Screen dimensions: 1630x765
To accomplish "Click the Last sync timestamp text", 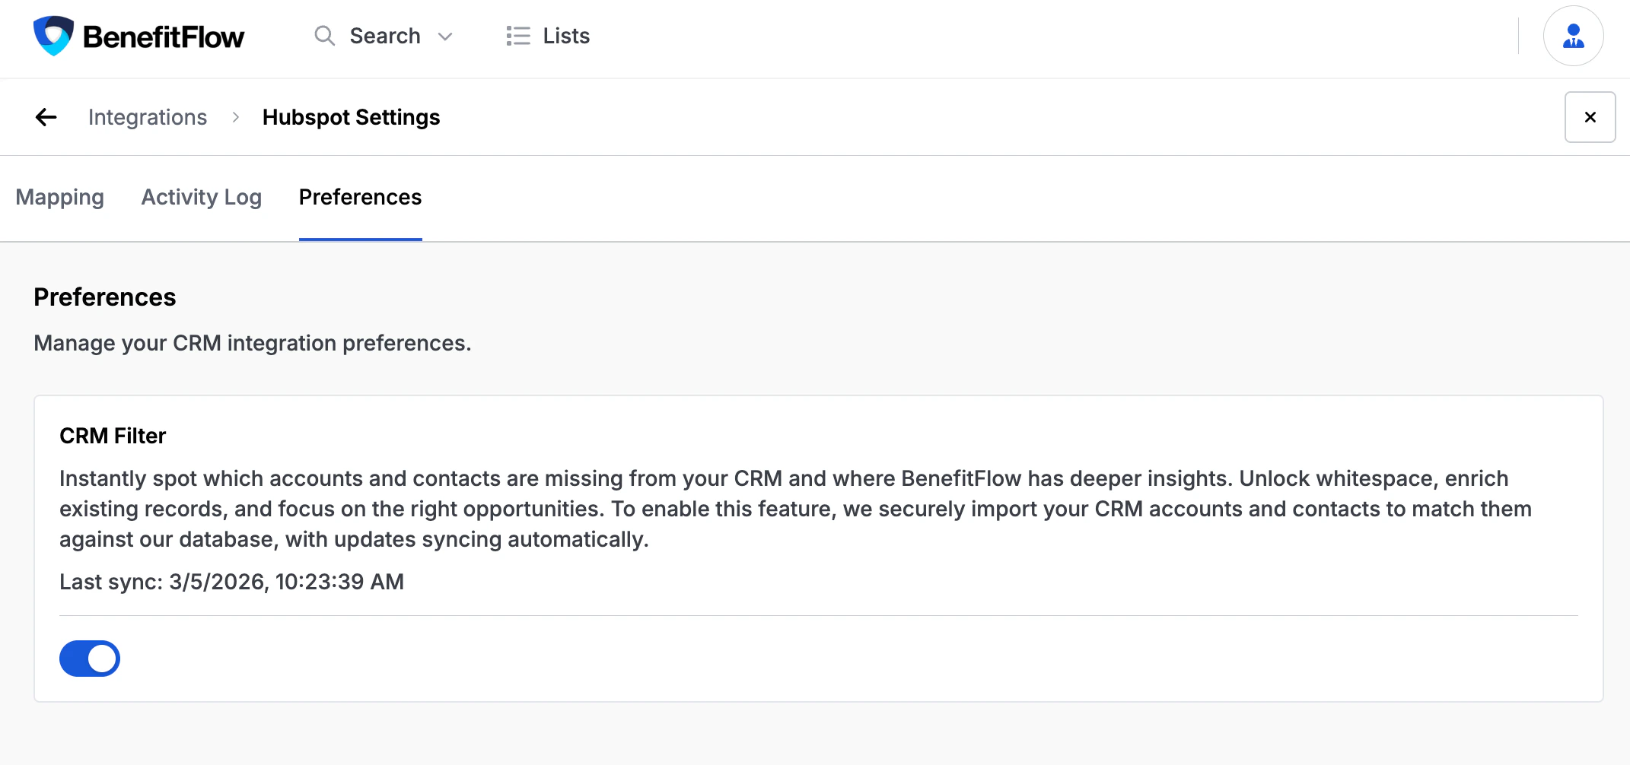I will (231, 582).
